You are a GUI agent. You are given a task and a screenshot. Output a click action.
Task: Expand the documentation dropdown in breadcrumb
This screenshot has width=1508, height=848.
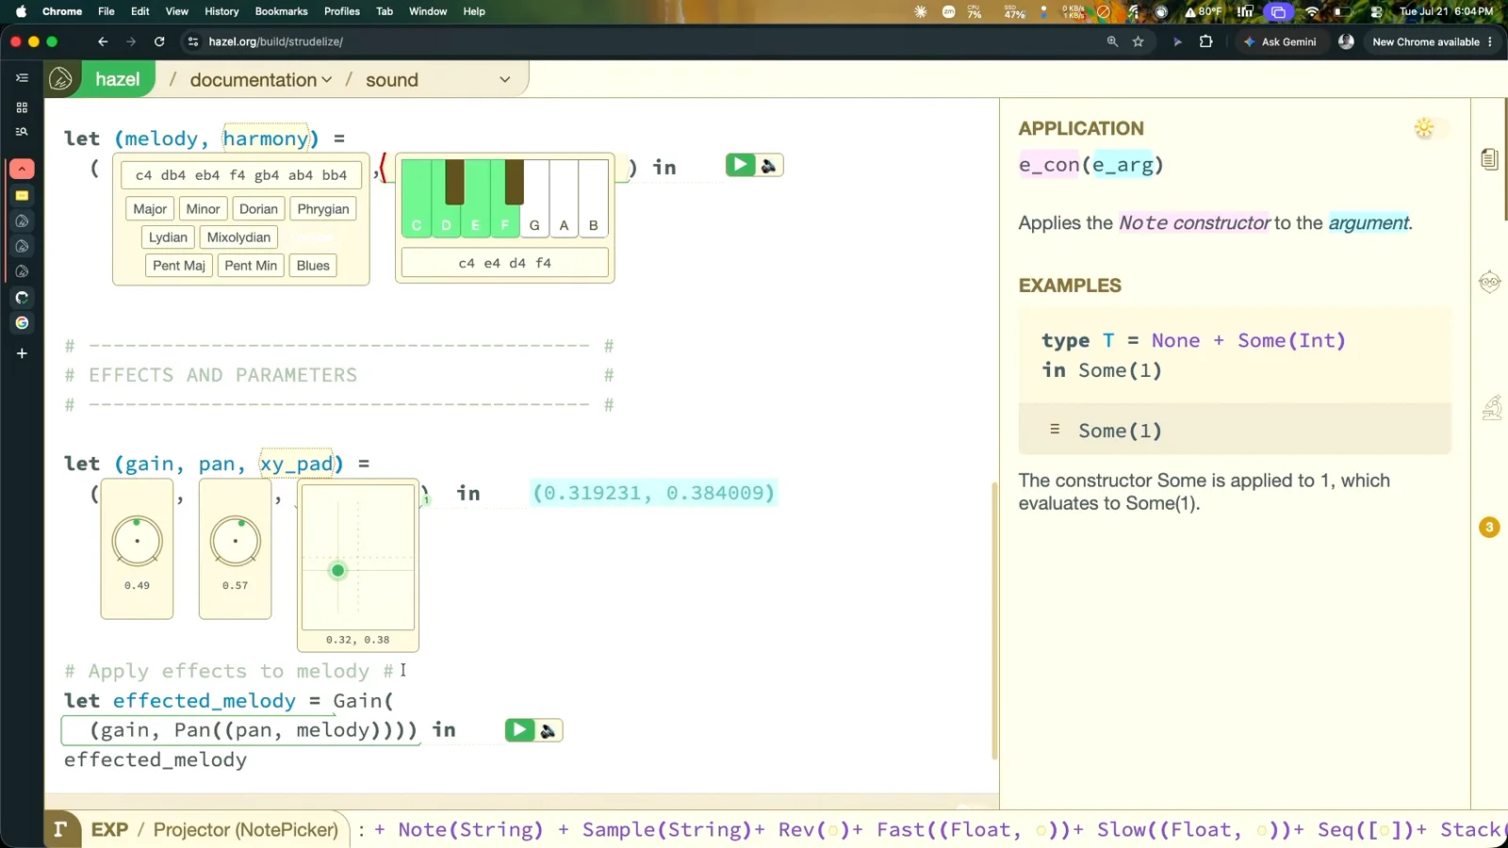[261, 80]
